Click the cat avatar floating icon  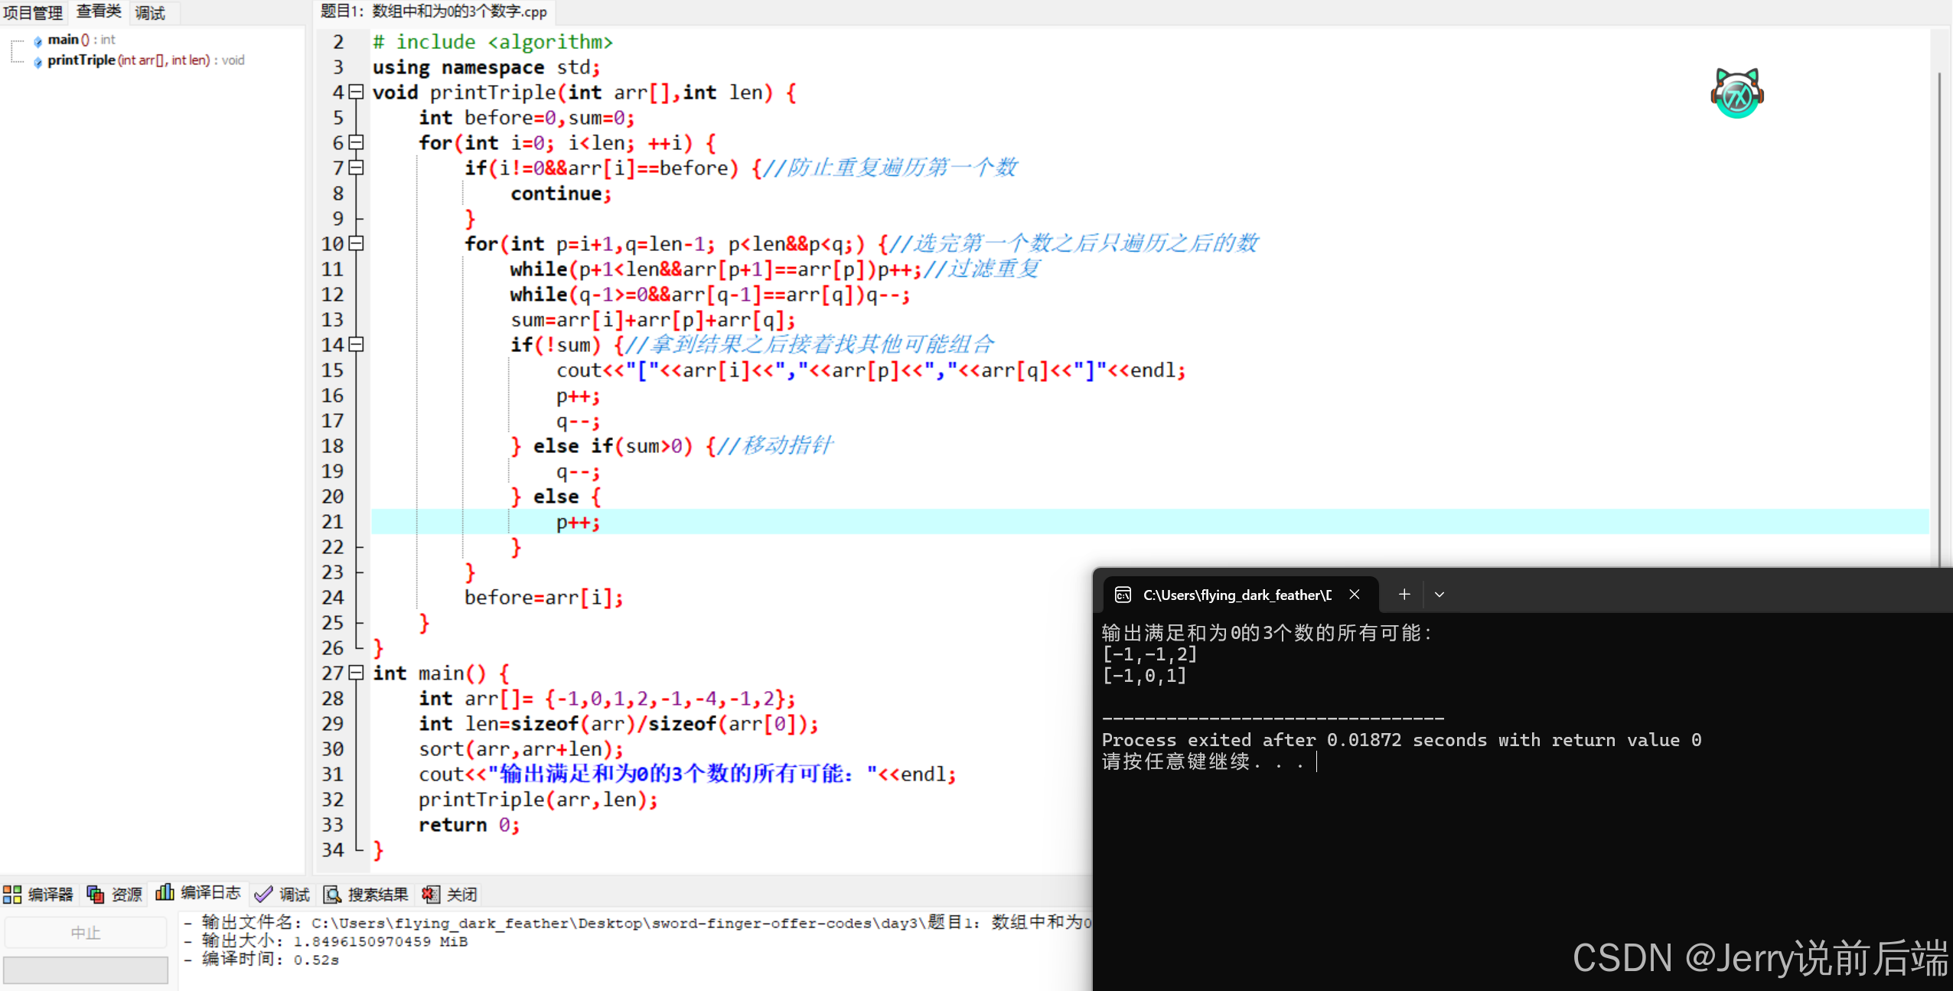[1736, 93]
